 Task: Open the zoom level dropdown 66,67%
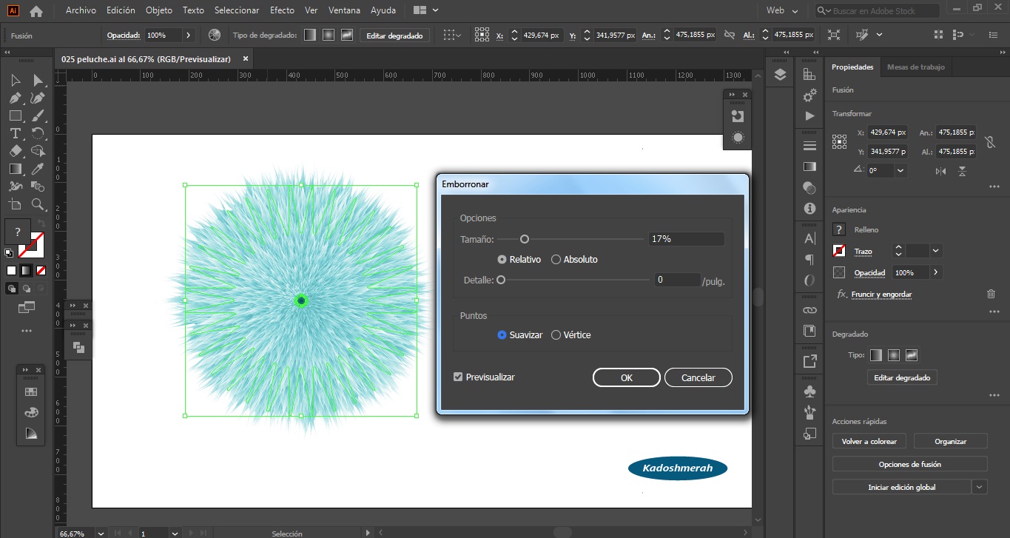coord(99,533)
